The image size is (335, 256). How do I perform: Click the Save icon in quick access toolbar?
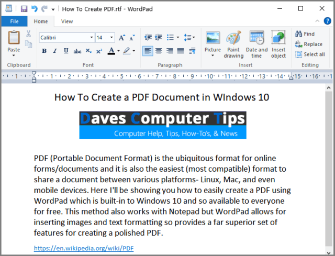pos(24,9)
